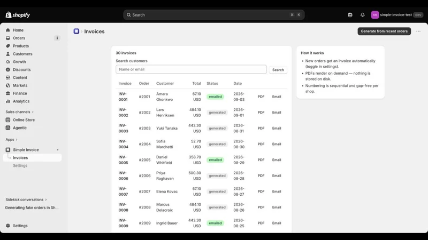Email Sofia Marchetti's invoice
The height and width of the screenshot is (240, 428).
277,144
